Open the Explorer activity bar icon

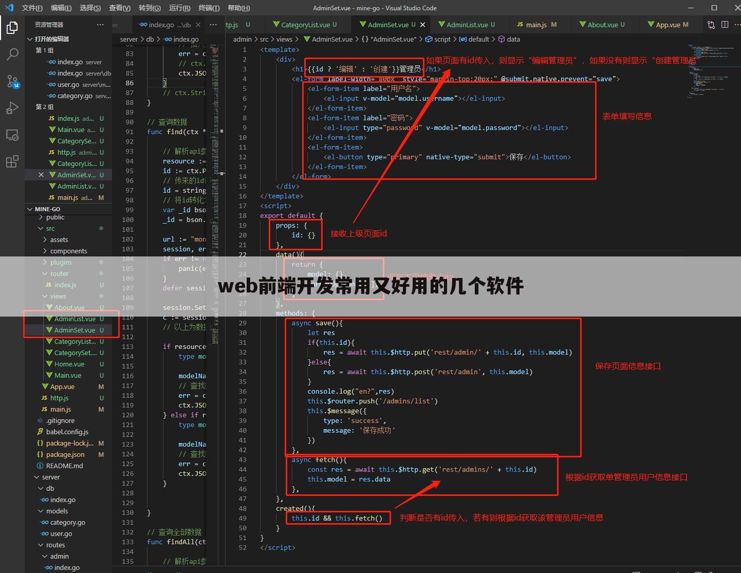(12, 27)
